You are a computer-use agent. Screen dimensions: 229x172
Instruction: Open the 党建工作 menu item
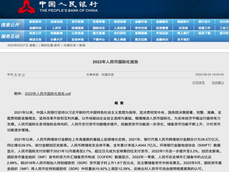pos(204,28)
